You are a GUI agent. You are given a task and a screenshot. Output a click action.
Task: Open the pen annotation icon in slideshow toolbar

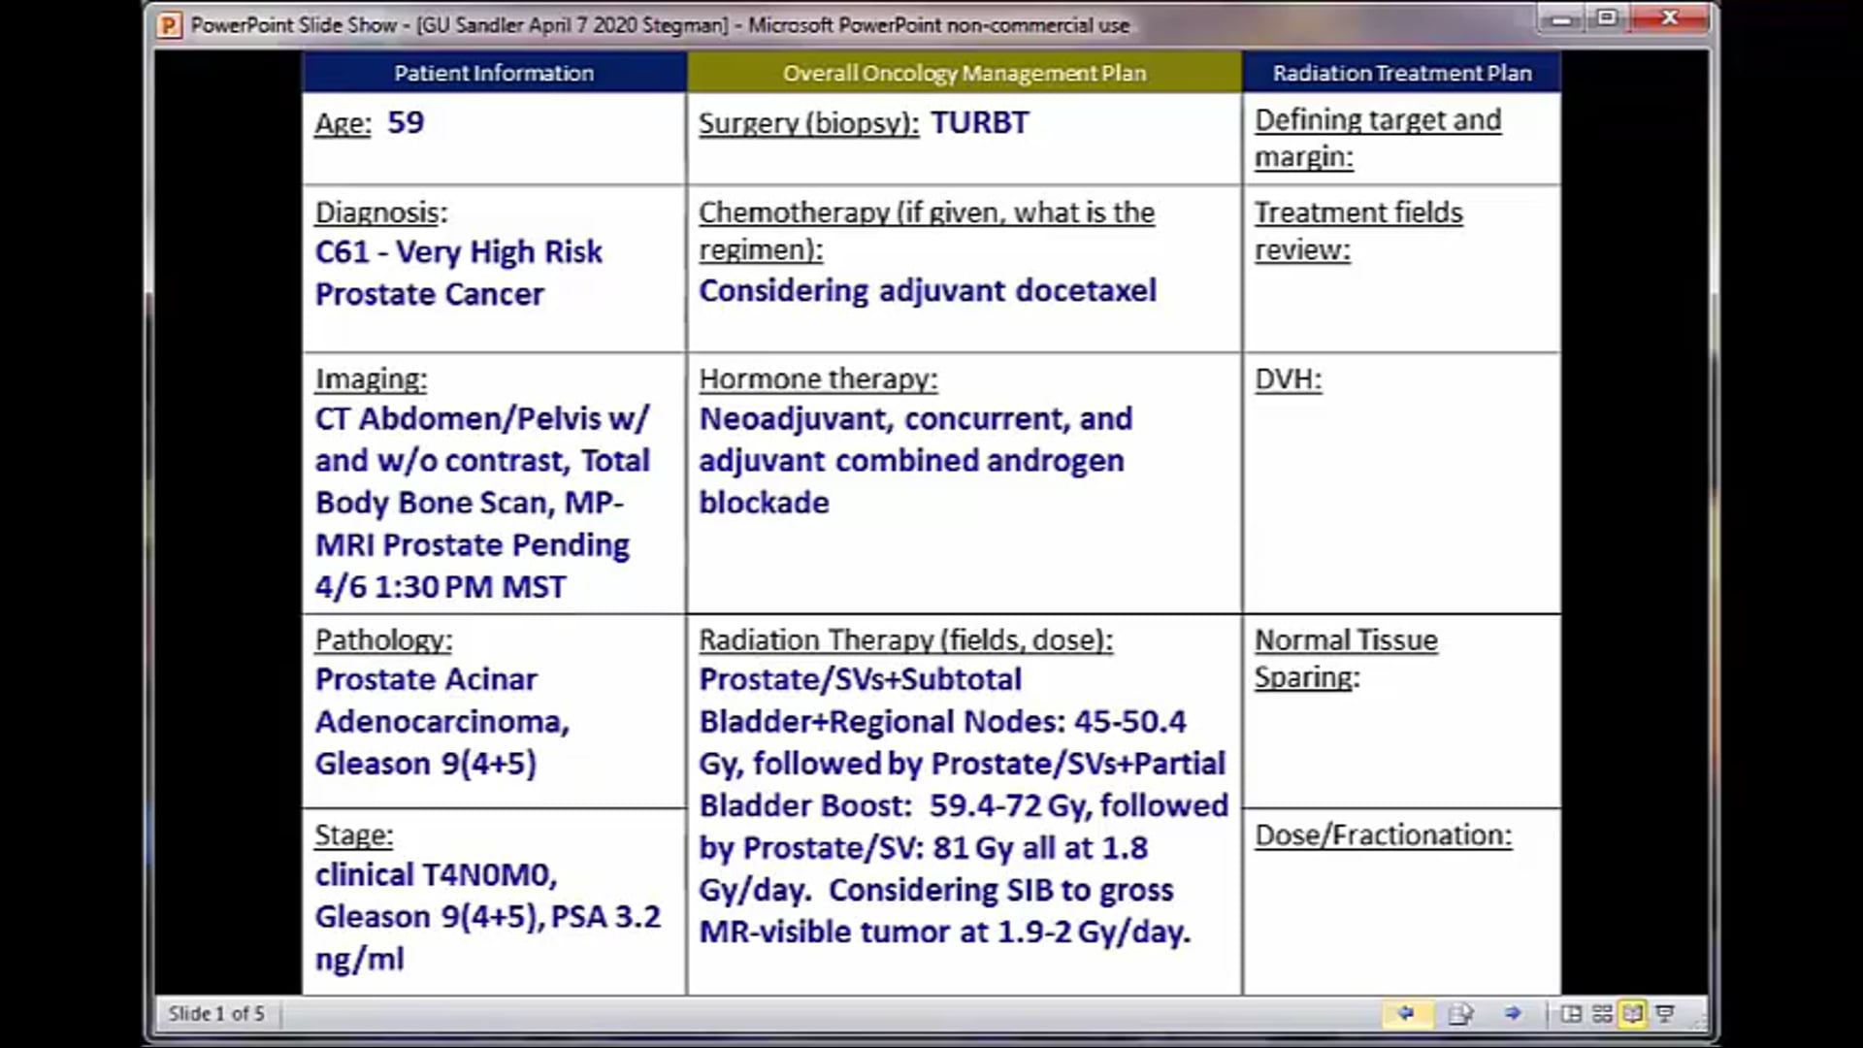(1458, 1013)
